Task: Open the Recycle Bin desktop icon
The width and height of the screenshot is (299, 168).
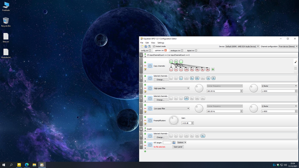Action: [x=6, y=22]
